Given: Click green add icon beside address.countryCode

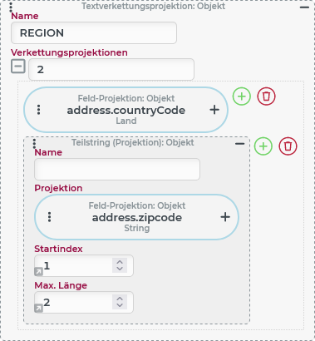Looking at the screenshot, I should tap(242, 96).
